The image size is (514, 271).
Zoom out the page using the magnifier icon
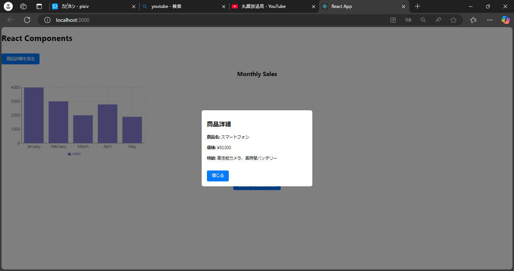click(423, 20)
